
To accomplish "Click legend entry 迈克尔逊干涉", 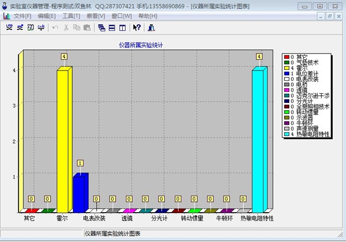I will point(312,95).
